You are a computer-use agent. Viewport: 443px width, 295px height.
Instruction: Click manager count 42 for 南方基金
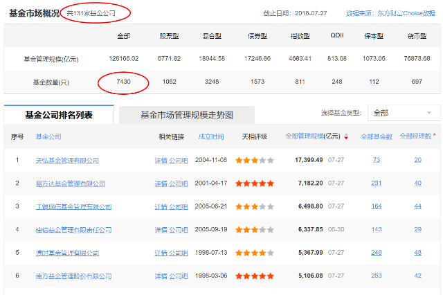click(418, 276)
